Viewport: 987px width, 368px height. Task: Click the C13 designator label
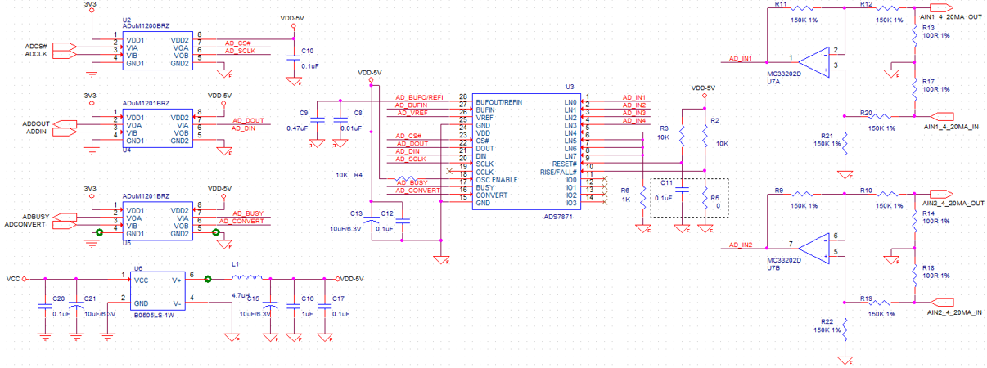356,213
